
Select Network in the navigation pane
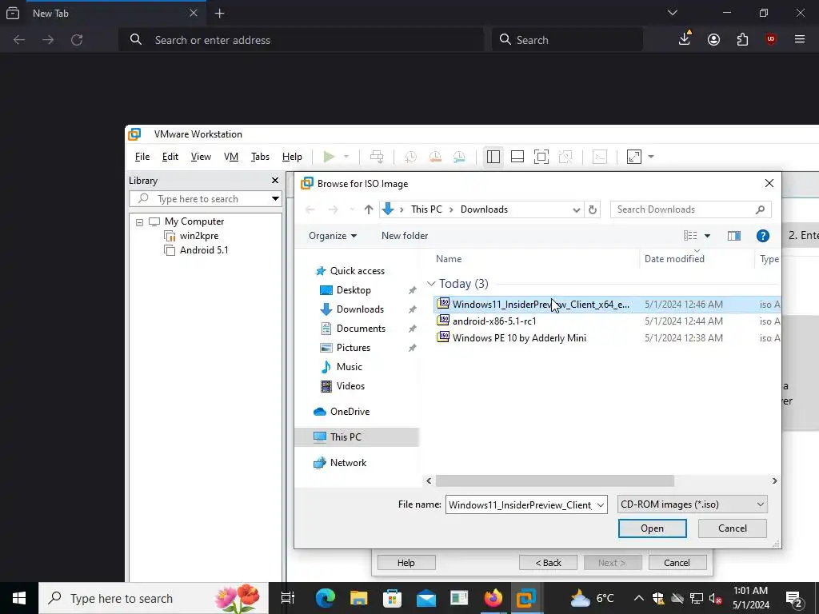point(348,463)
